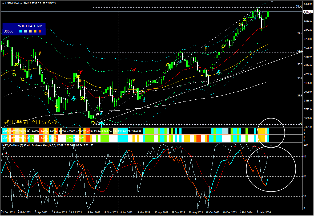Select the red M30 timeframe color square
314x216 pixels.
tap(40, 31)
